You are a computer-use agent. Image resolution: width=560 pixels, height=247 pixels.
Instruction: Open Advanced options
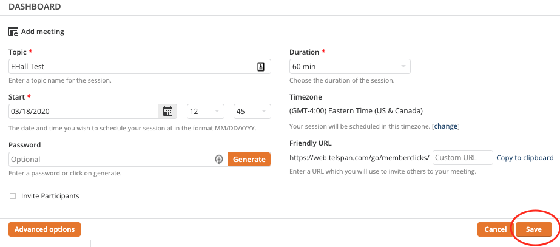click(x=45, y=229)
